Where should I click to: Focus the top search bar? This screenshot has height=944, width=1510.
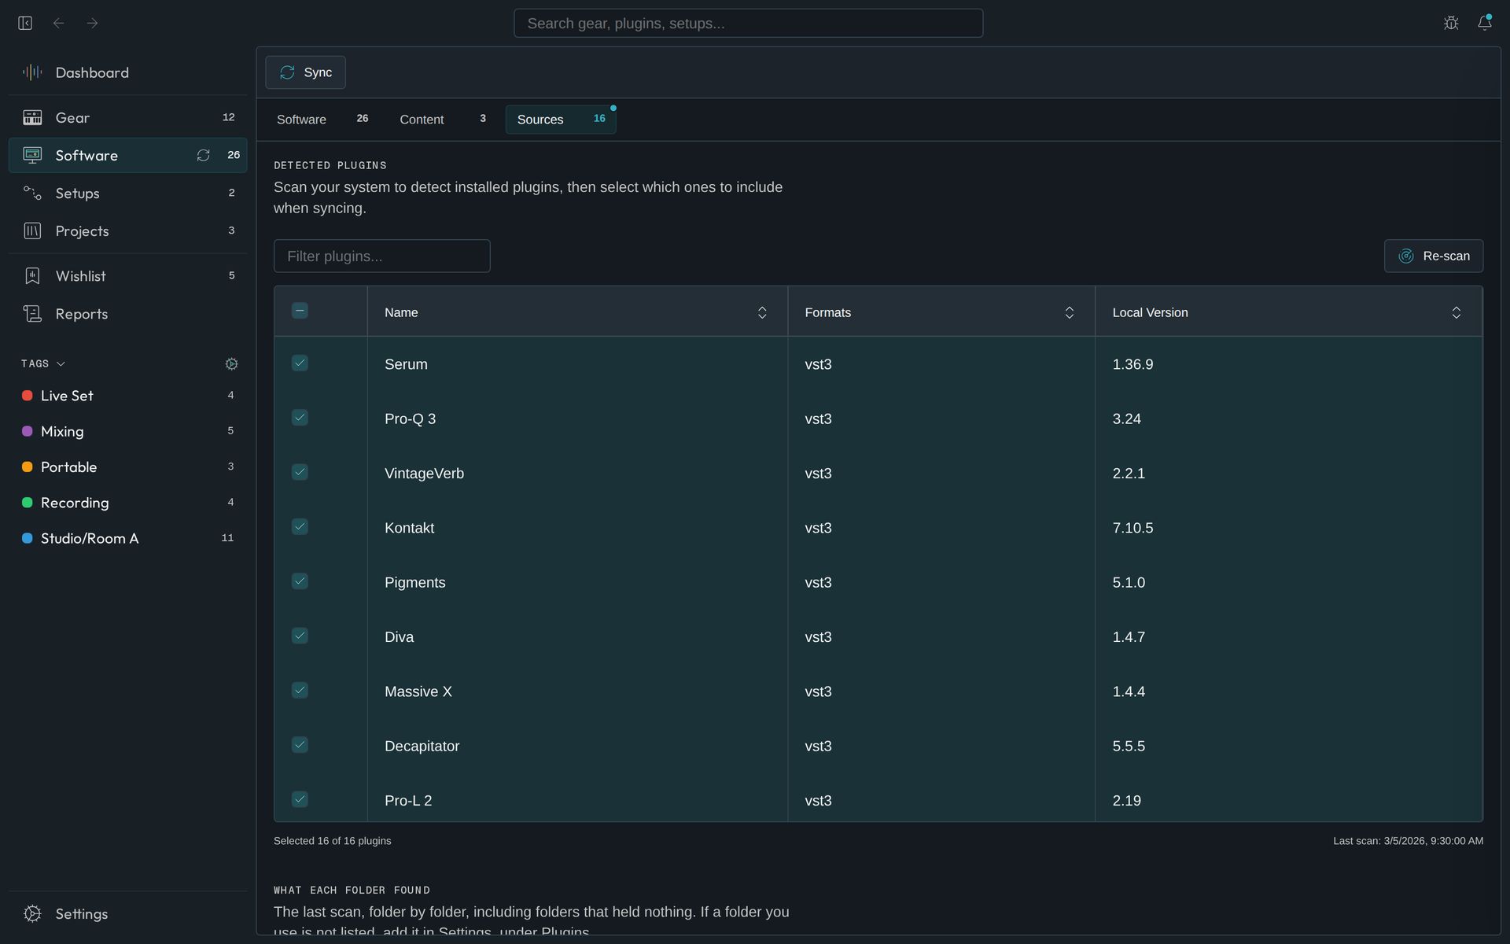click(x=749, y=24)
